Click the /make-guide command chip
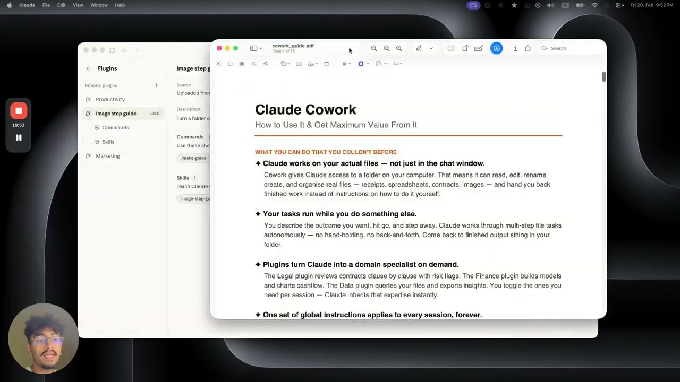The height and width of the screenshot is (382, 680). (194, 158)
